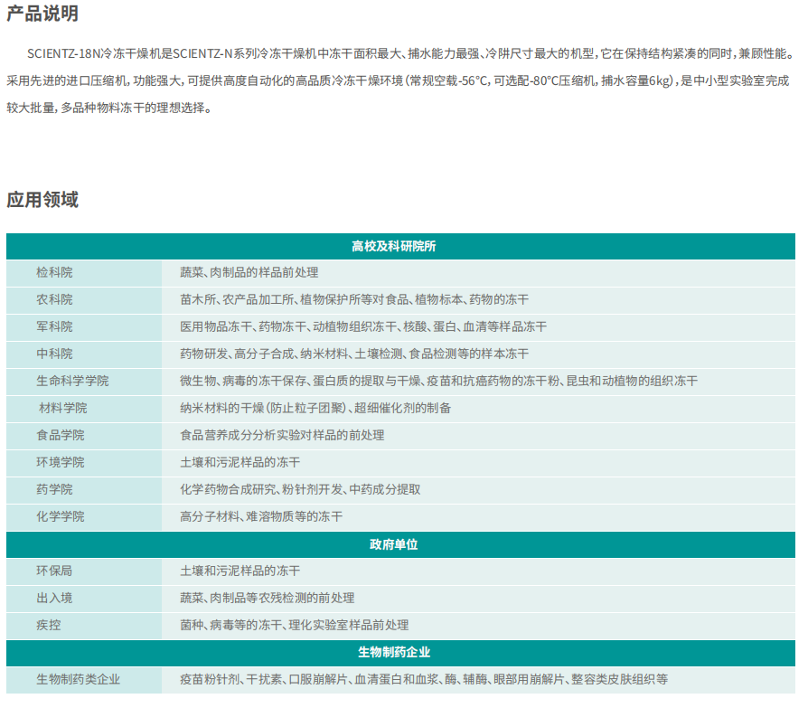Click the 生物制药企业 section header
808x708 pixels.
(x=400, y=652)
